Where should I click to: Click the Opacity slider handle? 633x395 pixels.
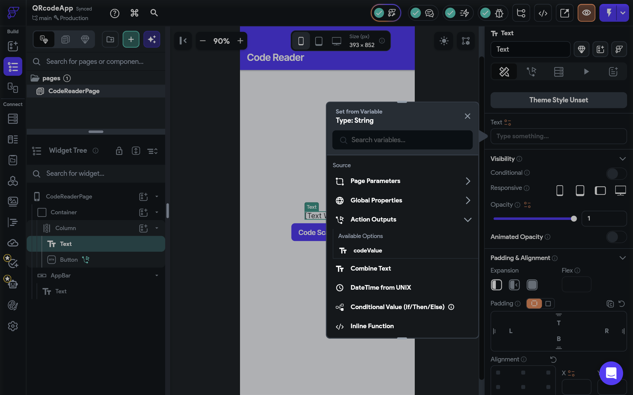tap(574, 219)
